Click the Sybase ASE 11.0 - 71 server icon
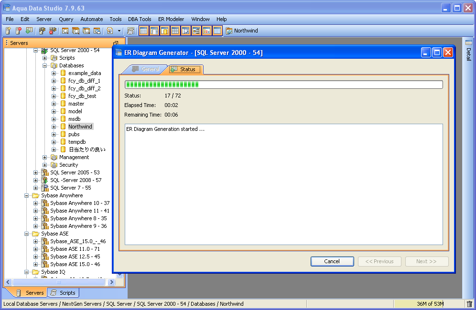 click(x=45, y=249)
